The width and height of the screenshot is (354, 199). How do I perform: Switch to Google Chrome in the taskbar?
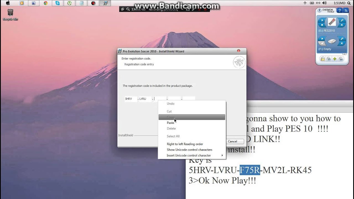46,3
